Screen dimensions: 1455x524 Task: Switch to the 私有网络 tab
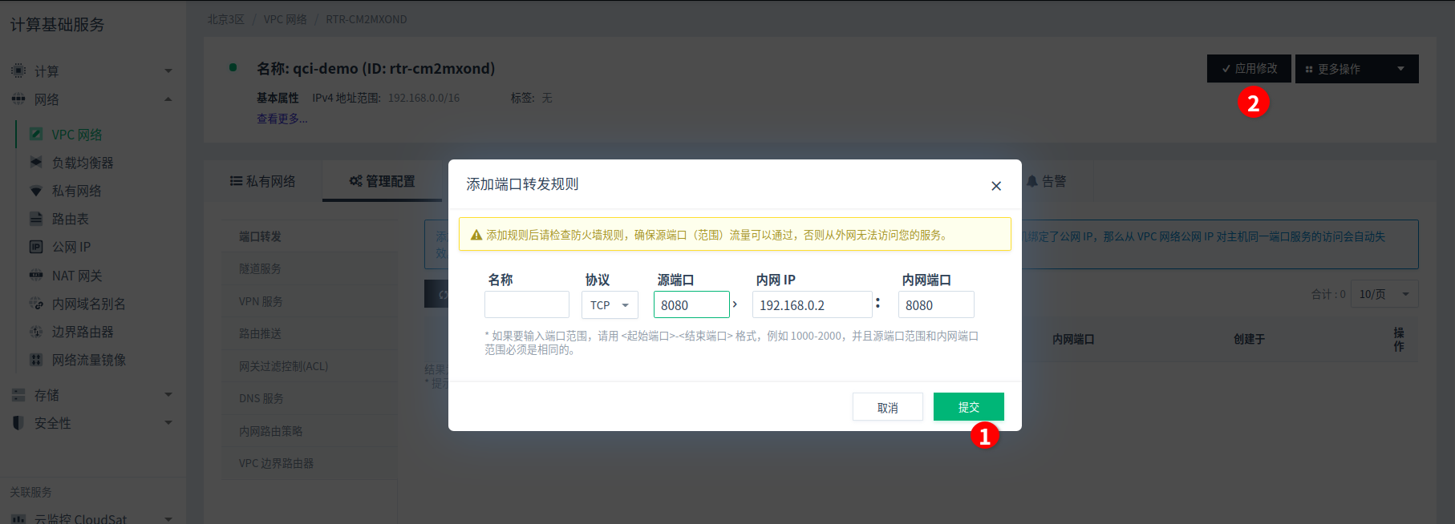click(x=262, y=182)
